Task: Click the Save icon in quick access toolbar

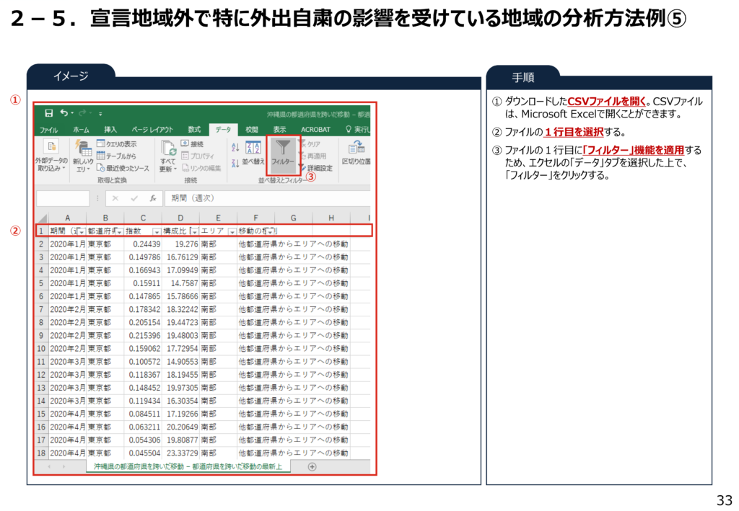Action: click(x=48, y=113)
